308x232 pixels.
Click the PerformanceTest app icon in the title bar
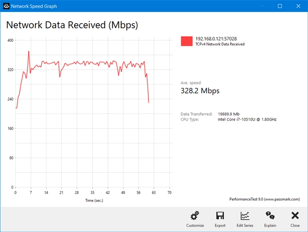pyautogui.click(x=6, y=6)
